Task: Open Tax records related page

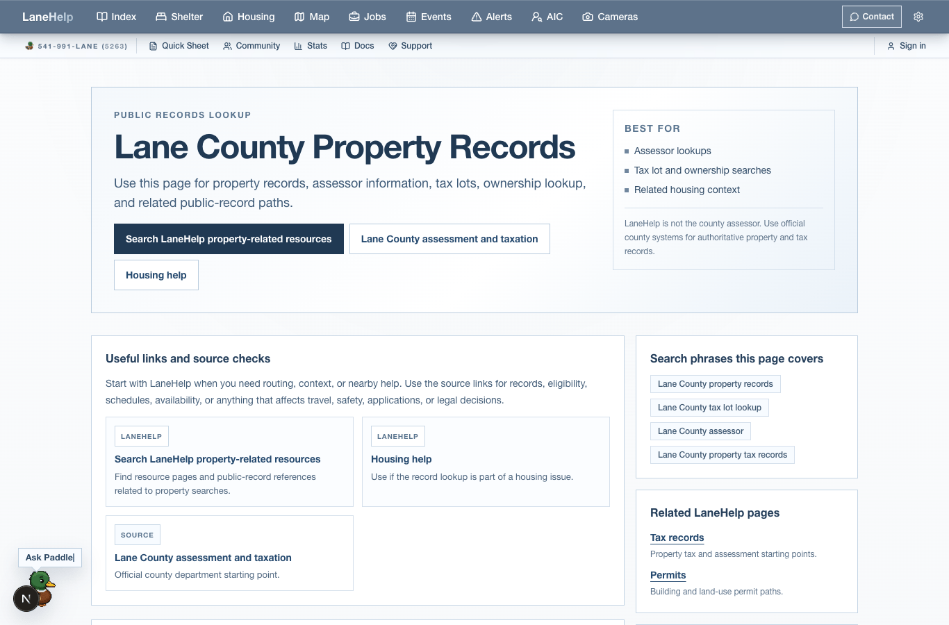Action: (677, 537)
